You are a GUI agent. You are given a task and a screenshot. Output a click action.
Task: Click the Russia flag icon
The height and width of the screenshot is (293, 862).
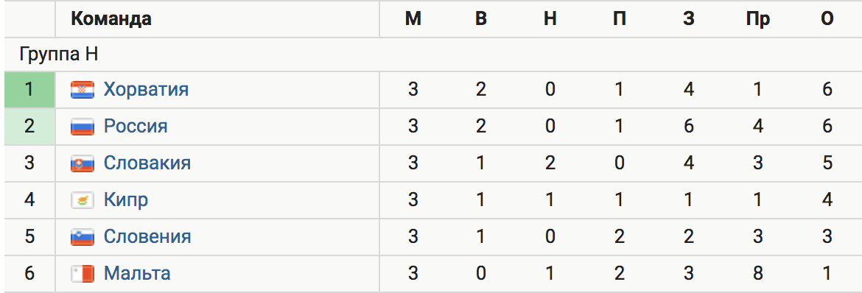pos(83,127)
